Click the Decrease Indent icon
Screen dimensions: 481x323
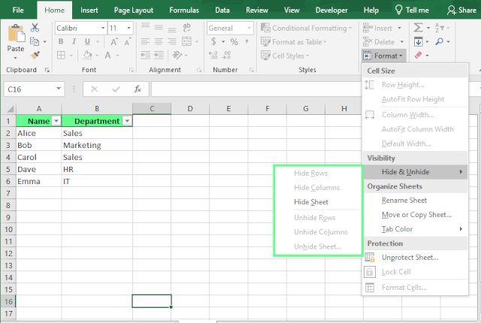(x=145, y=55)
